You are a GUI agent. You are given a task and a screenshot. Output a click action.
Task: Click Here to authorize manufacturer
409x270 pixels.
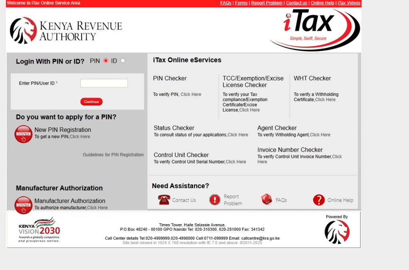tap(97, 208)
